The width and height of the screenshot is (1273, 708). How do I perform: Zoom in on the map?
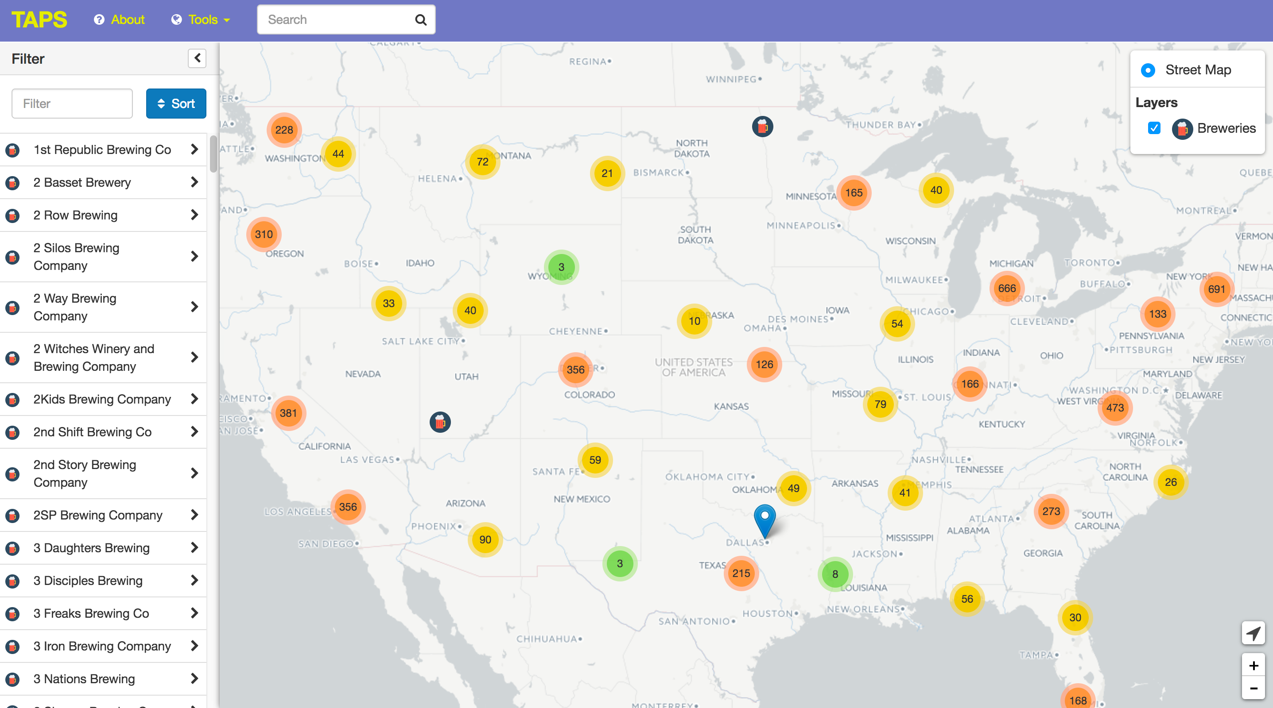(1253, 666)
